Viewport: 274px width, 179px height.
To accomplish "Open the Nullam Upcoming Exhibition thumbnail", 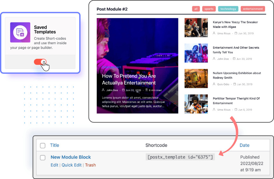I will coord(196,78).
